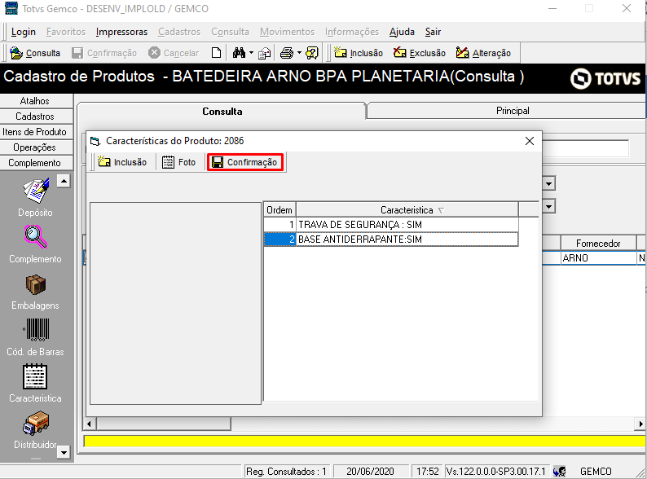Open the upper combo box dropdown arrow
Screen dimensions: 647x479
pos(548,183)
